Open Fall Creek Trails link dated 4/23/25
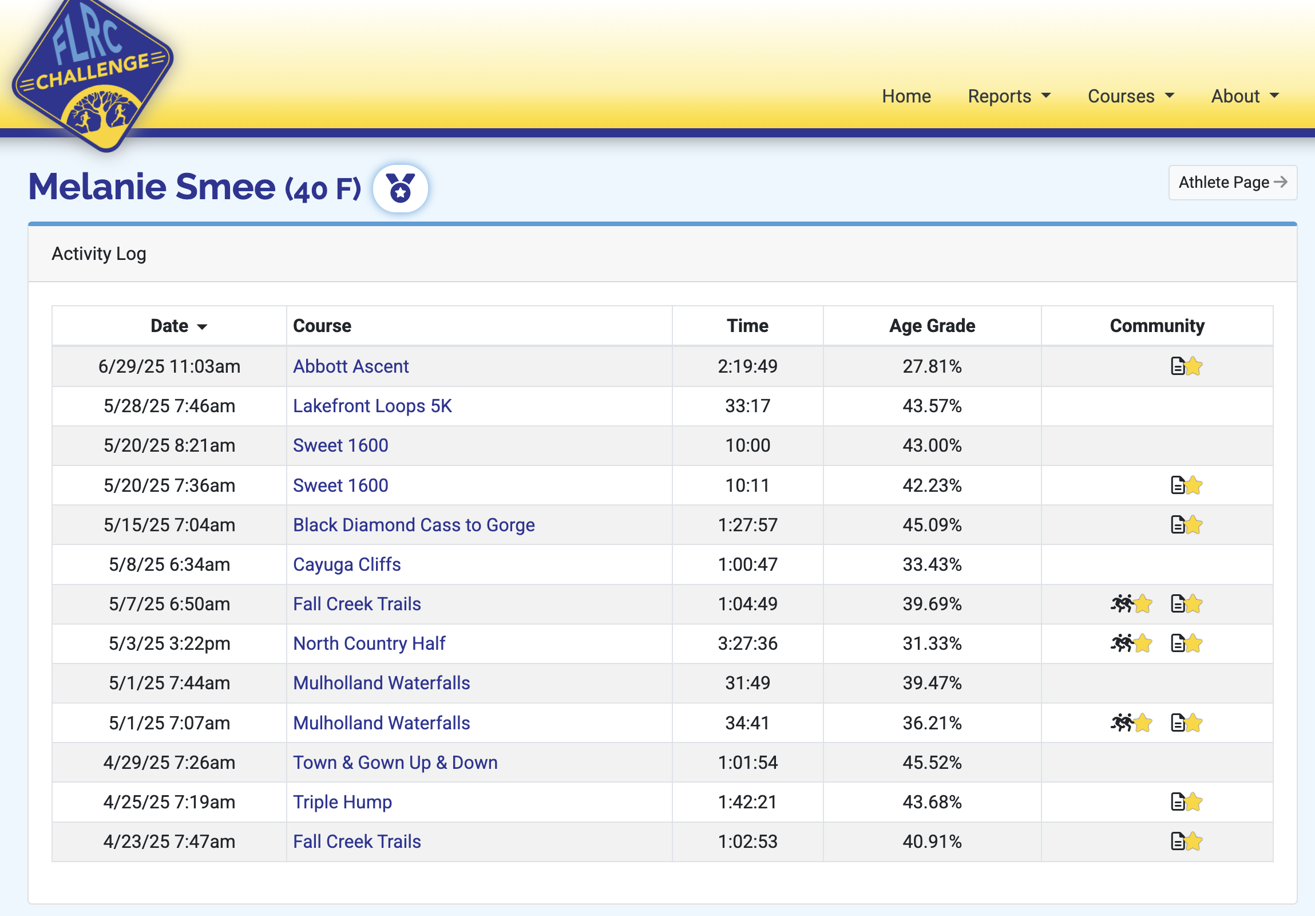The width and height of the screenshot is (1315, 916). [x=357, y=842]
